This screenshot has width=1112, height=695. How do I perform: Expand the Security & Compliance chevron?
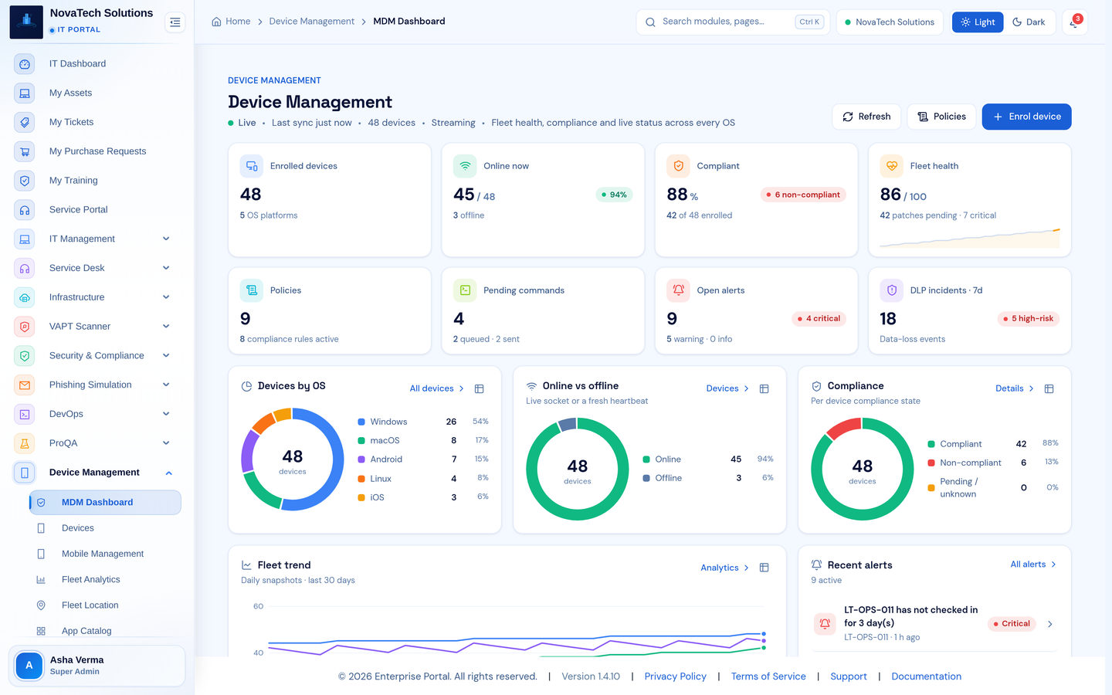tap(166, 355)
